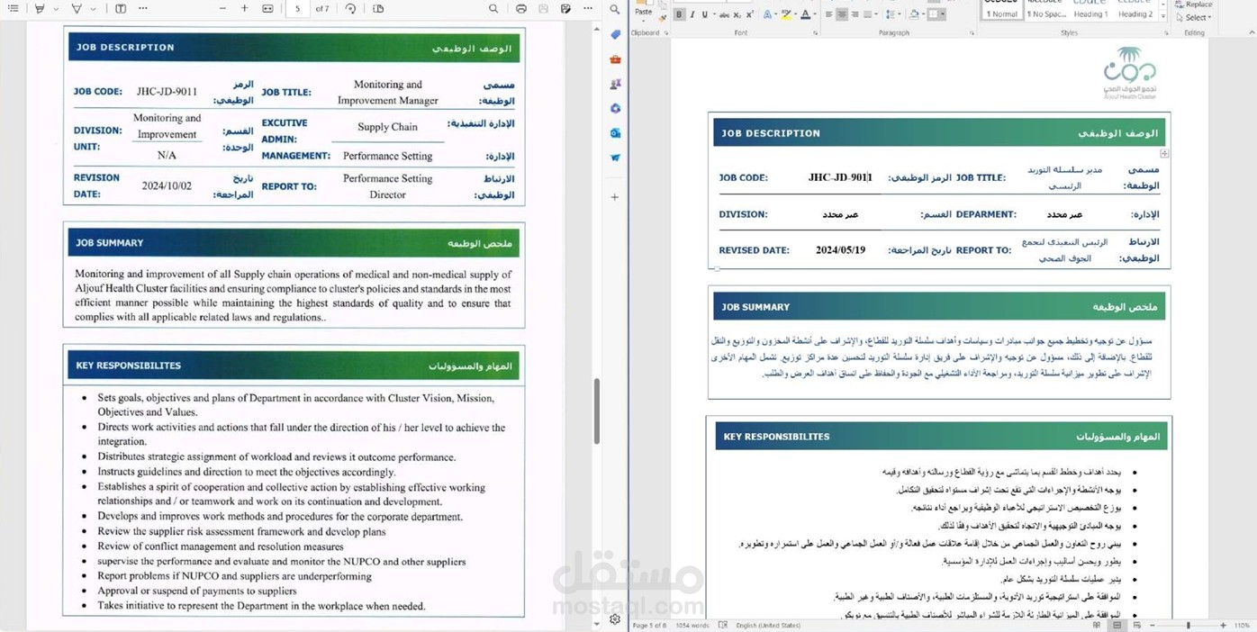Image resolution: width=1257 pixels, height=632 pixels.
Task: Zoom in using plus in Word status bar
Action: tap(1223, 625)
